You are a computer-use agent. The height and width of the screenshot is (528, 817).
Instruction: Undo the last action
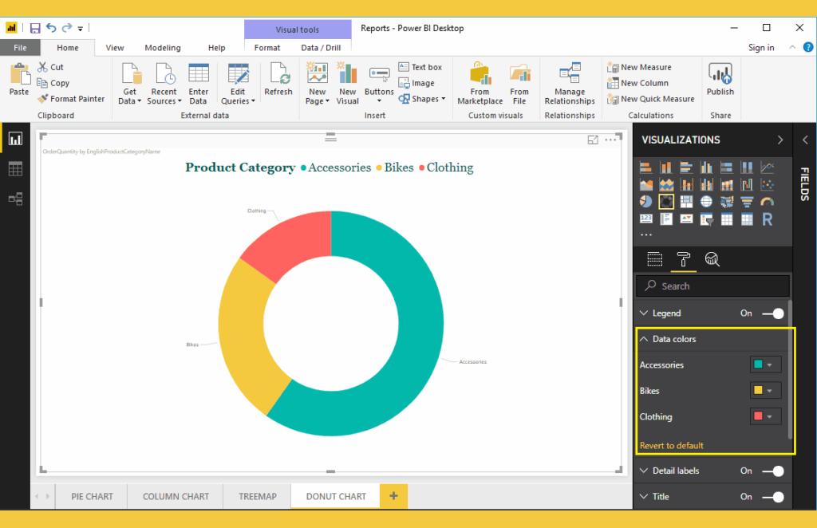(51, 28)
